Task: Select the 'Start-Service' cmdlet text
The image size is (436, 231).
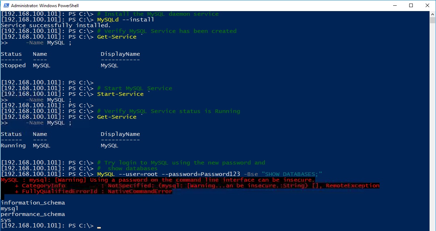Action: [x=120, y=94]
